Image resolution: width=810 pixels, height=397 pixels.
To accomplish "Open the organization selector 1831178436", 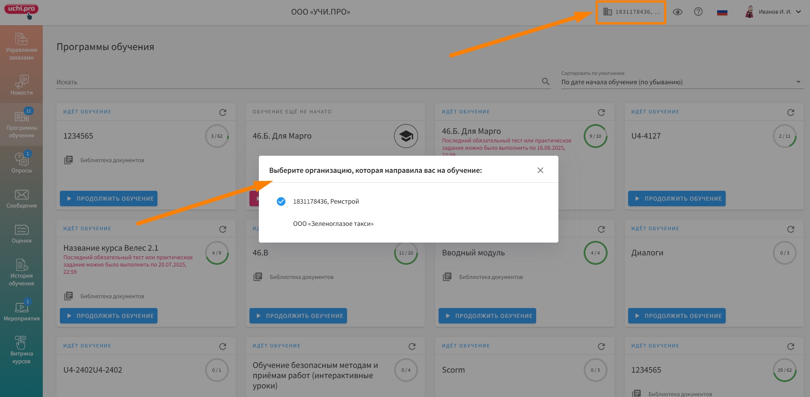I will 631,12.
